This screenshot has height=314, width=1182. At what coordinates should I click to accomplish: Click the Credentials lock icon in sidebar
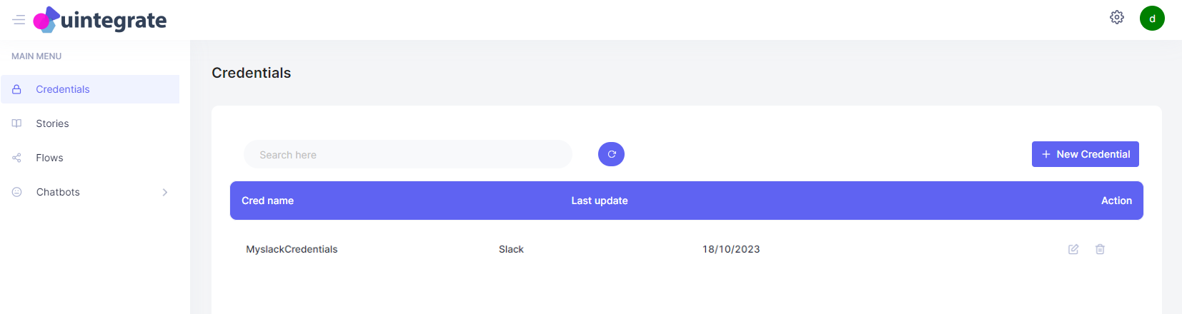click(16, 89)
